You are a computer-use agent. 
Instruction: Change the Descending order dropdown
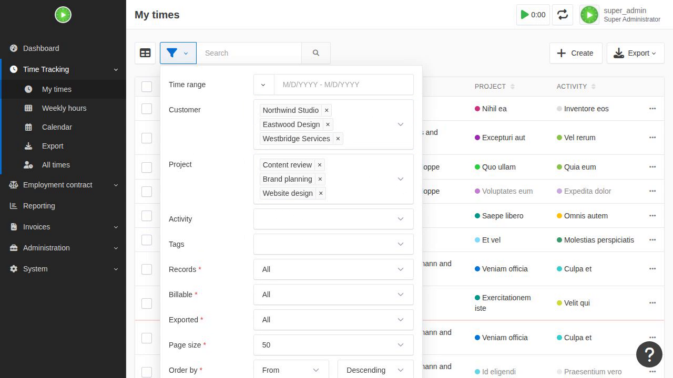point(375,370)
